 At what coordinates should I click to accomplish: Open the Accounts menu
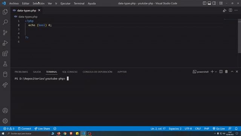5,111
